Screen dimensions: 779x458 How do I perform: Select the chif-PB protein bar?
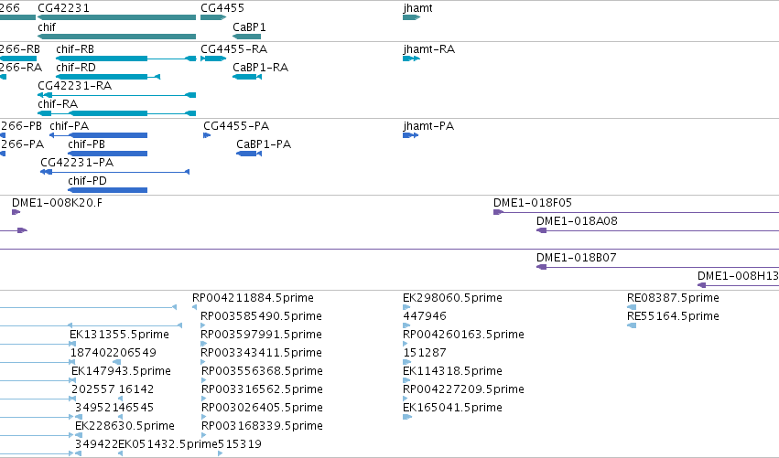tap(108, 154)
